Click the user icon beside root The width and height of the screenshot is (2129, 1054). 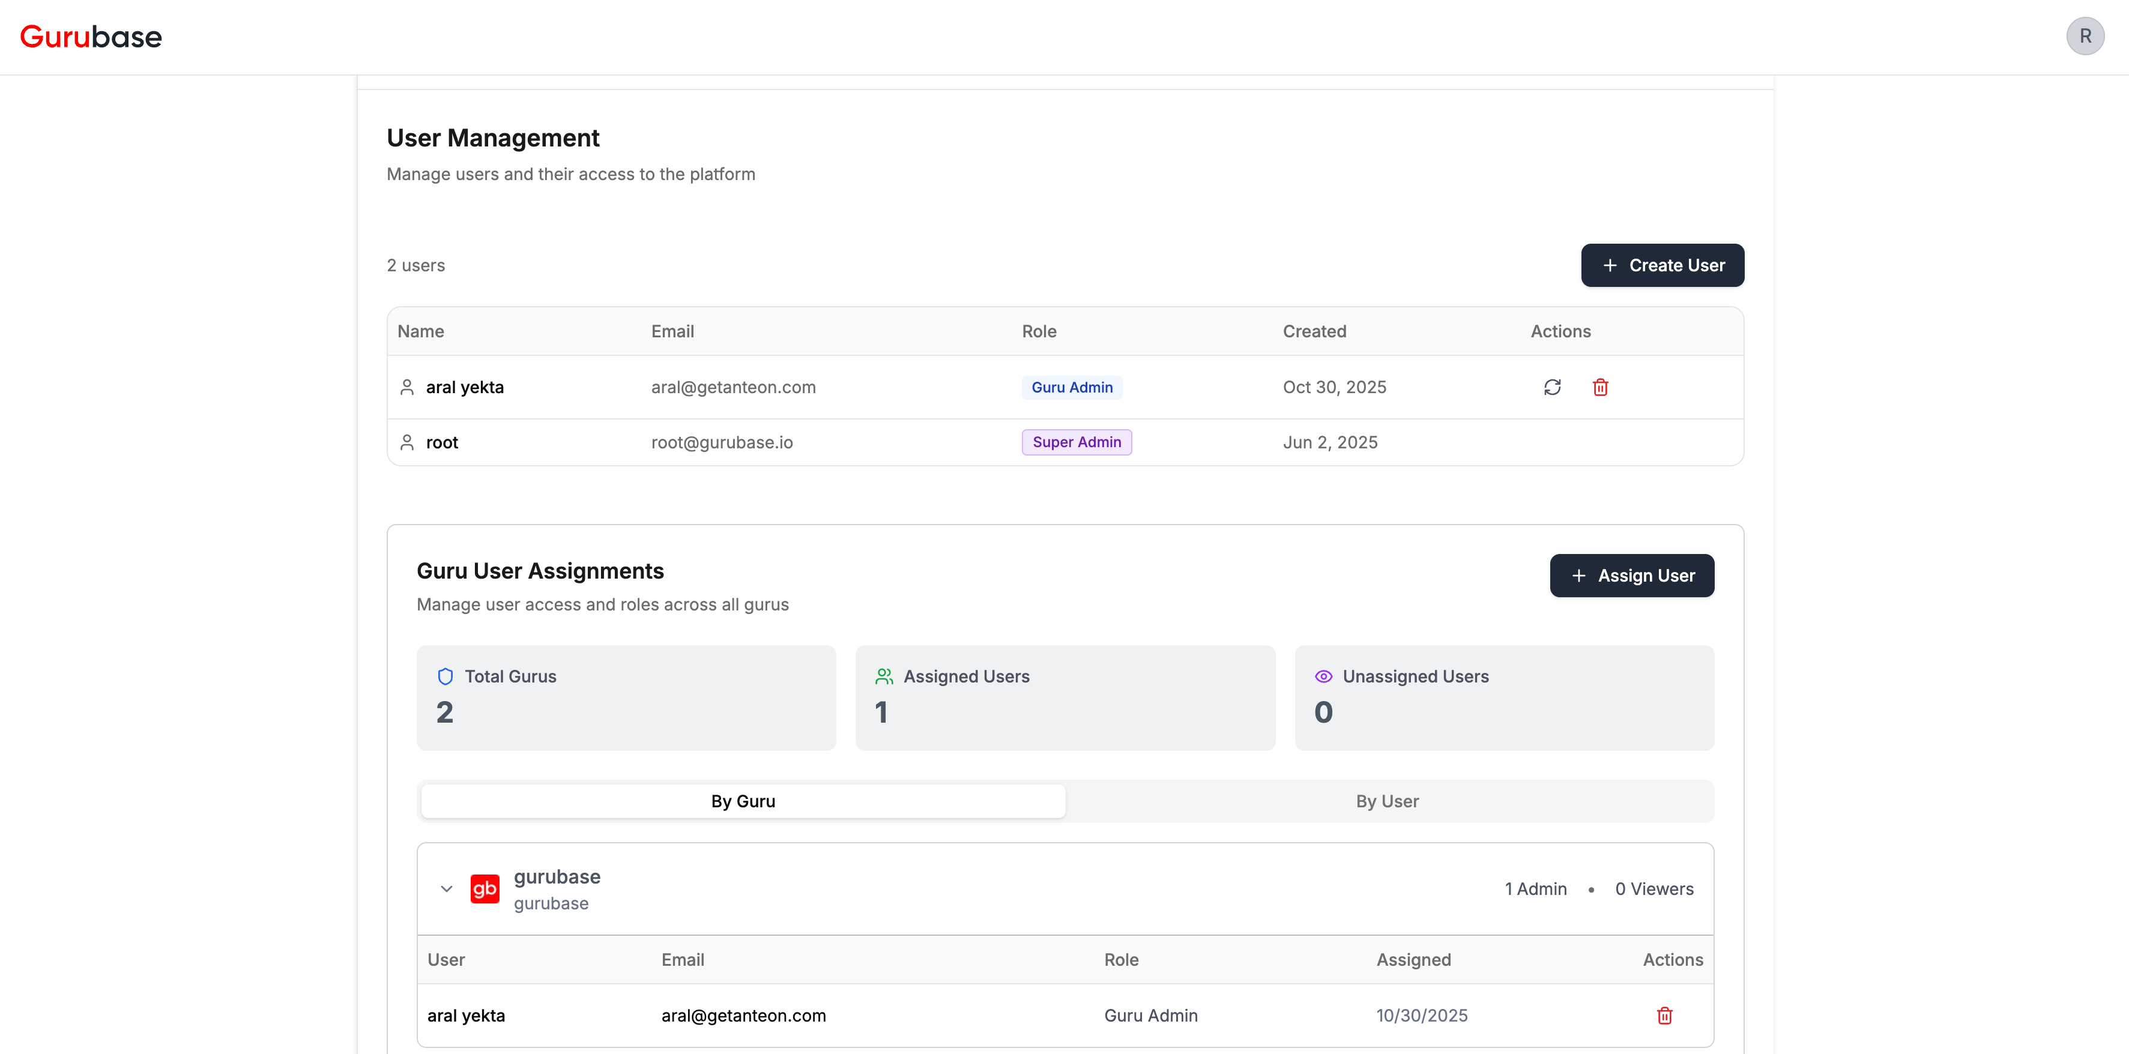tap(406, 443)
